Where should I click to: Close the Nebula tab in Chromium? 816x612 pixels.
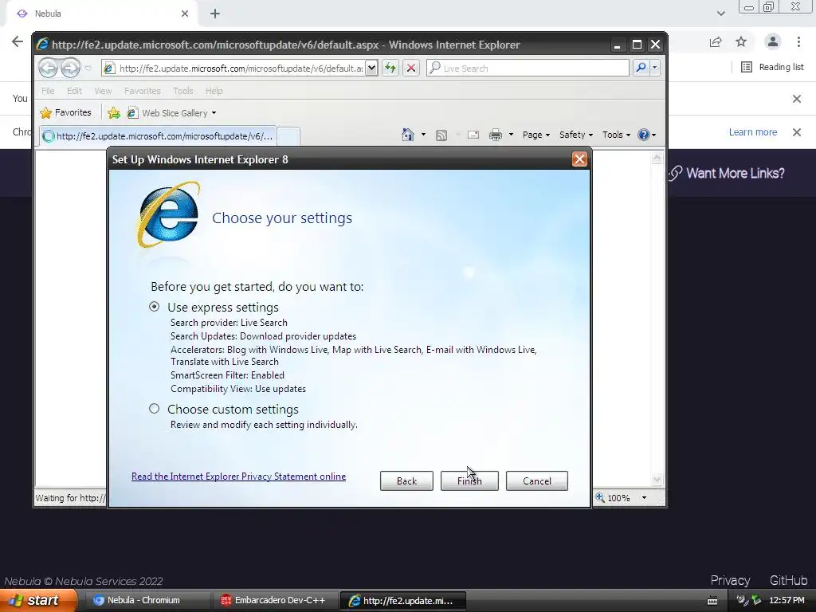click(185, 14)
